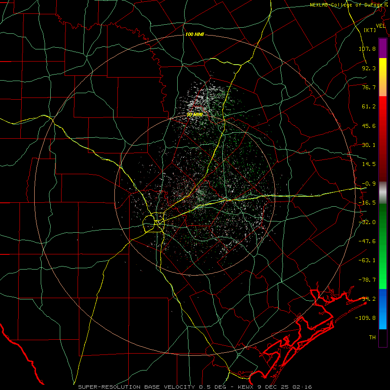Click the VEL legend title

coord(381,26)
